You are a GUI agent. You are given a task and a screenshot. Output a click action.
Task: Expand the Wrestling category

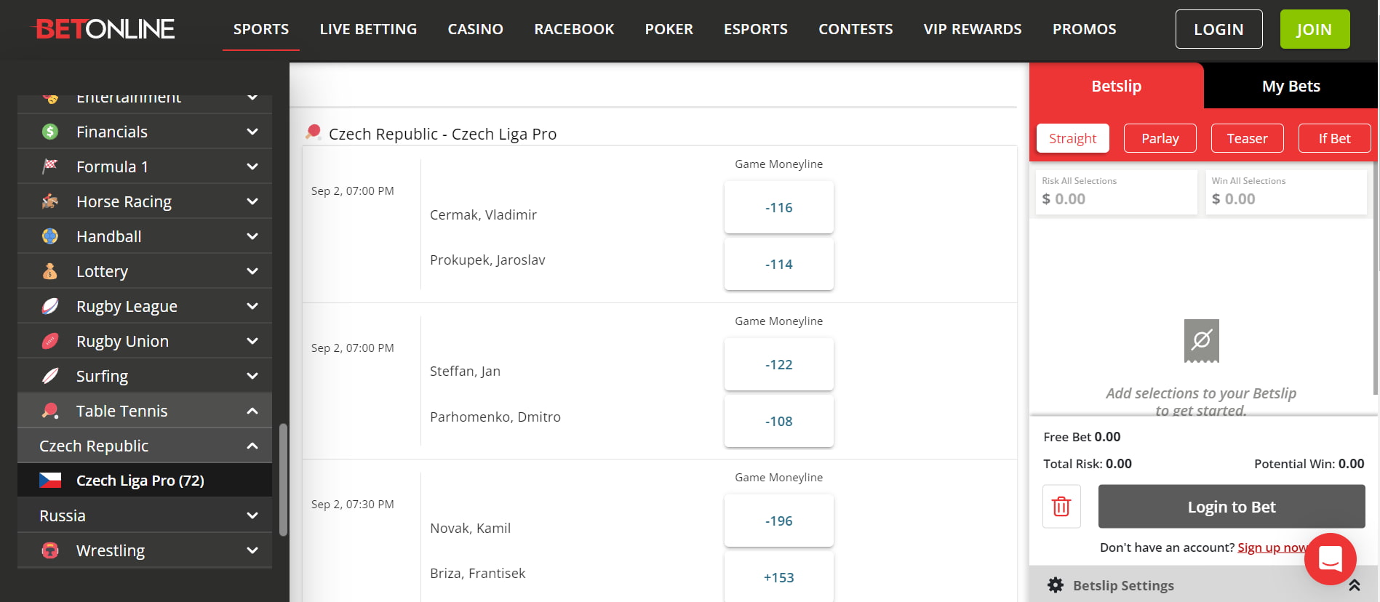(252, 550)
